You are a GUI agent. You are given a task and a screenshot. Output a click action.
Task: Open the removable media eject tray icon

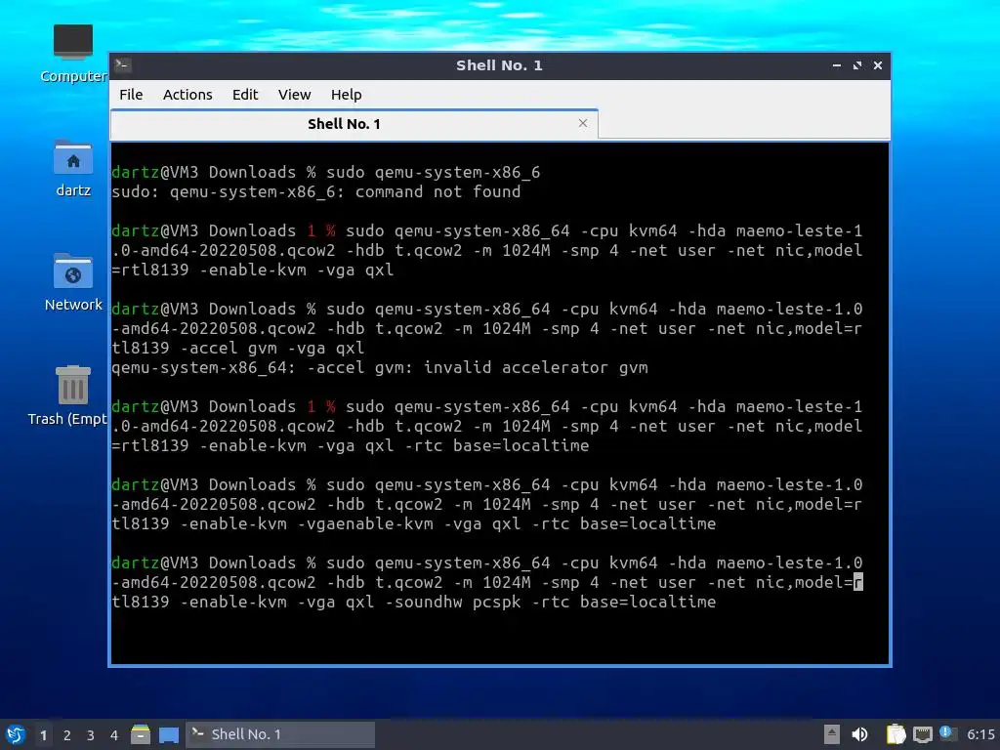(x=832, y=734)
